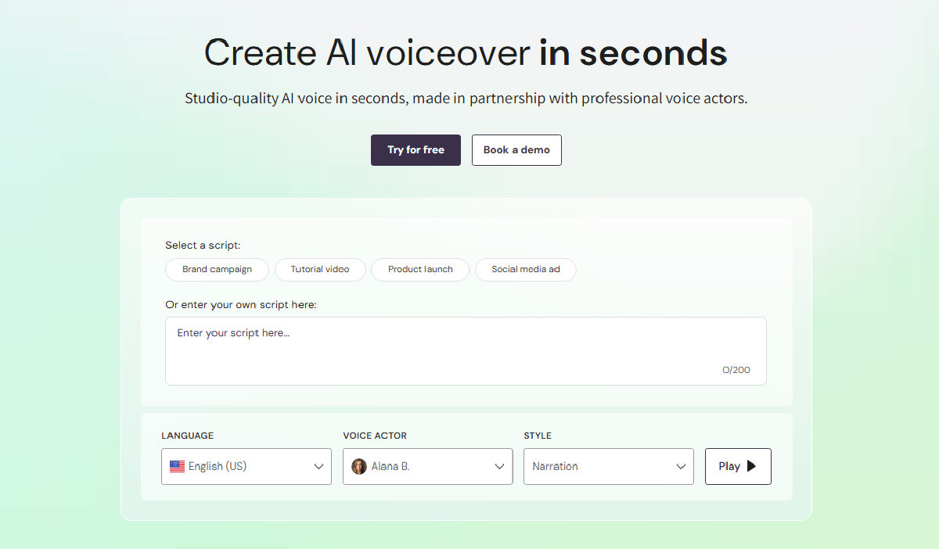
Task: Click the Create AI voiceover heading
Action: click(466, 52)
